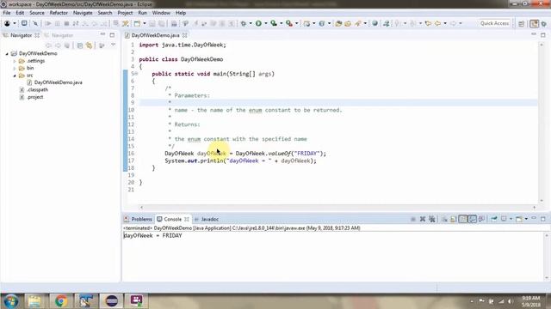The image size is (551, 309).
Task: Collapse the src folder
Action: pyautogui.click(x=15, y=76)
